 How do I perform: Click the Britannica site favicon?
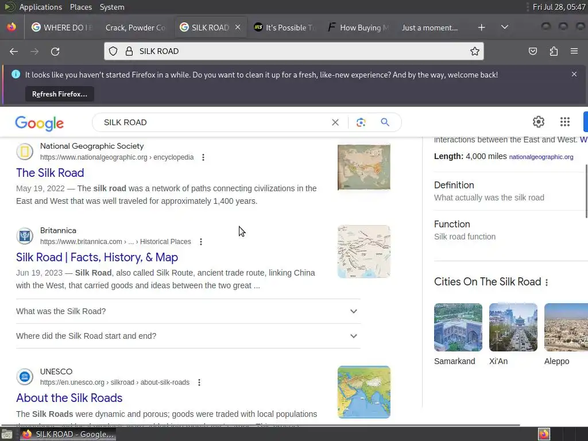[25, 236]
